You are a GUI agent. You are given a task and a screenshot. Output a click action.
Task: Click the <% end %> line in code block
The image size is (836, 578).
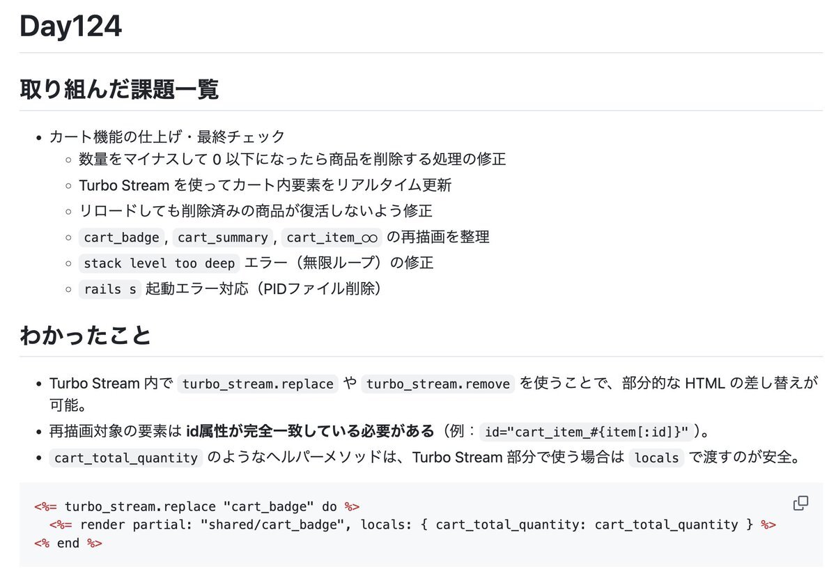68,543
